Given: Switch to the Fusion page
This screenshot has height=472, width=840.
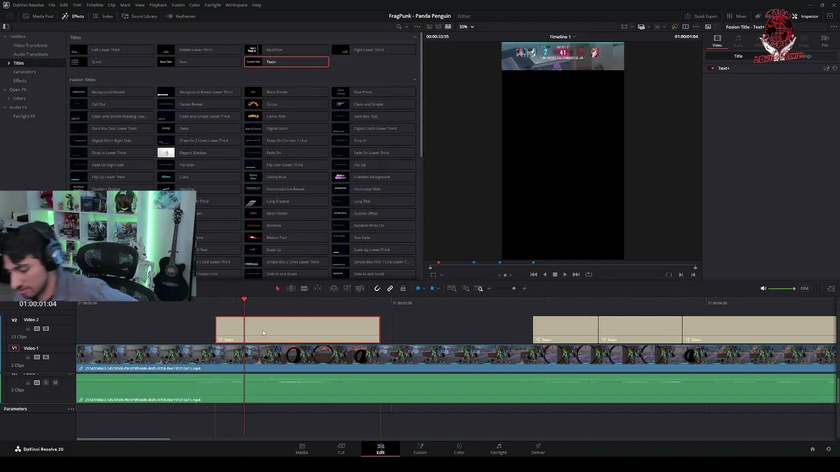Looking at the screenshot, I should pyautogui.click(x=420, y=448).
